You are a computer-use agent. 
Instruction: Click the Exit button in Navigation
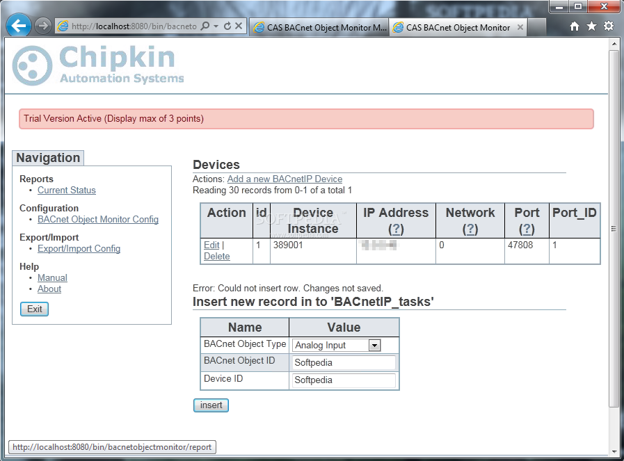point(34,309)
